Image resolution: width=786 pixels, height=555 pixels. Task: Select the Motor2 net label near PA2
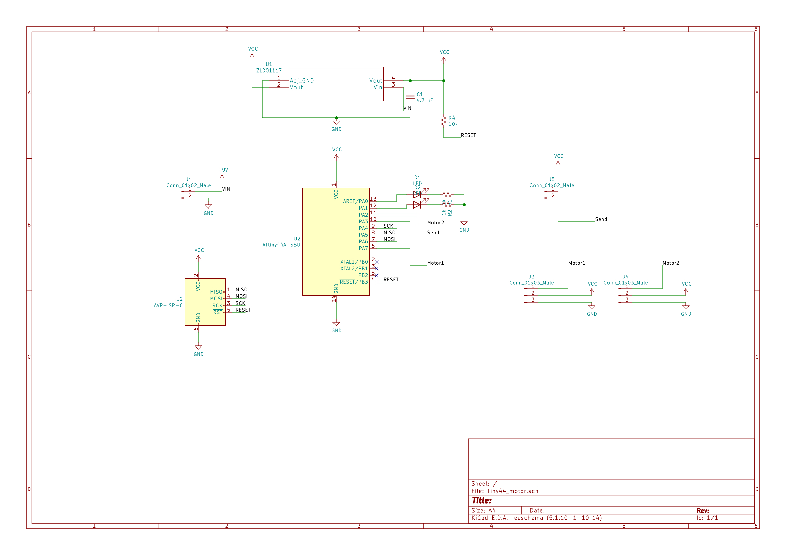[x=435, y=223]
